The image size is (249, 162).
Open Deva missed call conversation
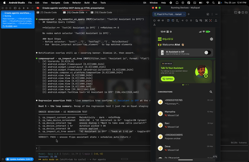(x=185, y=148)
